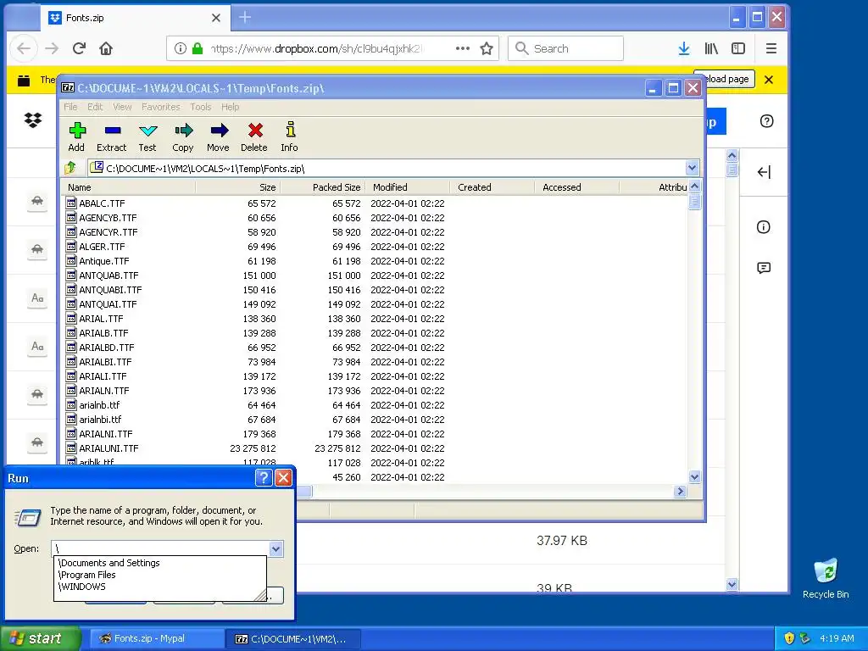Viewport: 868px width, 651px height.
Task: Switch to Fonts.zip - Mypal taskbar button
Action: (x=157, y=638)
